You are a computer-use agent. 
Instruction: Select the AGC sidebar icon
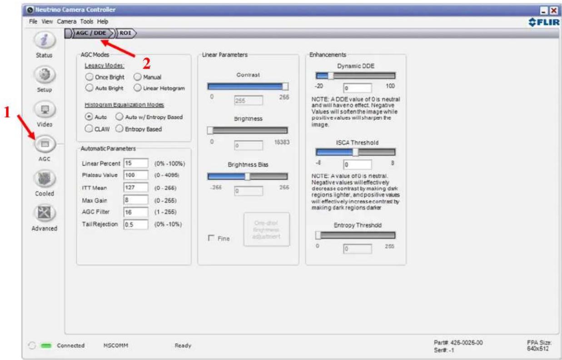click(x=45, y=145)
